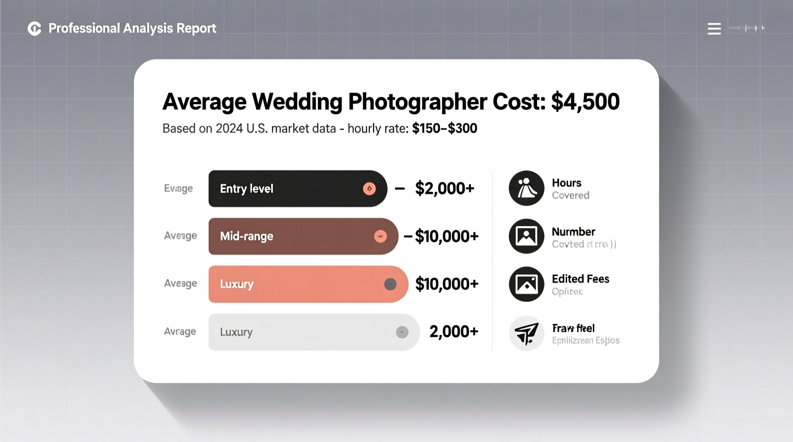Click the Average Wedding Photographer Cost headline
The image size is (793, 442).
(391, 101)
